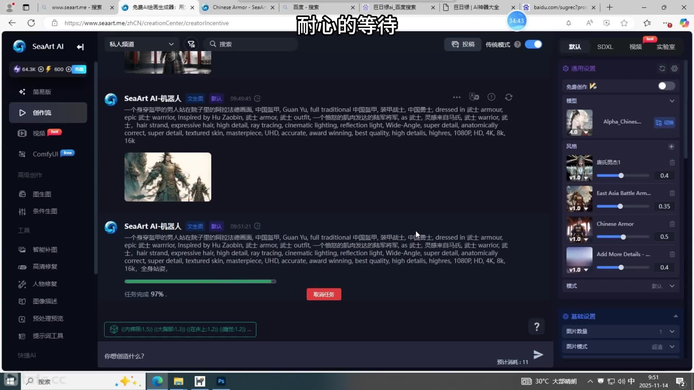Open the 图片模式 image mode dropdown
The width and height of the screenshot is (694, 390).
pos(671,346)
